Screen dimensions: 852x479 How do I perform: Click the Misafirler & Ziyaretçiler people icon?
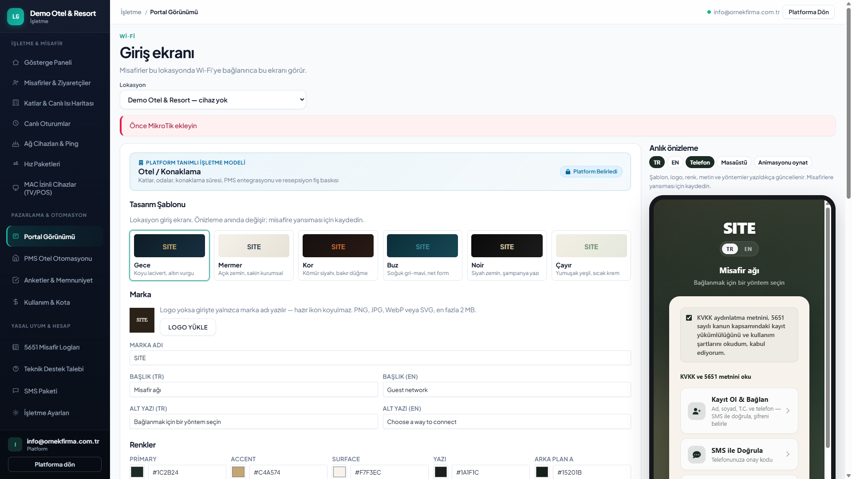16,83
